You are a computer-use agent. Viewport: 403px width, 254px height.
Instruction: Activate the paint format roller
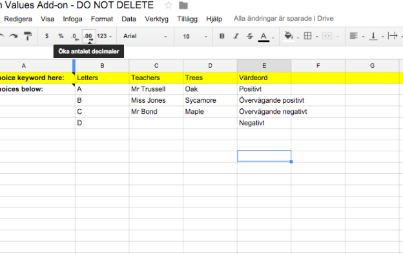[28, 36]
